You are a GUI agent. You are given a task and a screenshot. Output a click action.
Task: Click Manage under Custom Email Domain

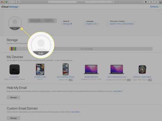click(x=13, y=118)
